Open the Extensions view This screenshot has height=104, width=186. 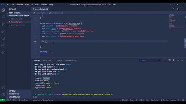(3, 45)
